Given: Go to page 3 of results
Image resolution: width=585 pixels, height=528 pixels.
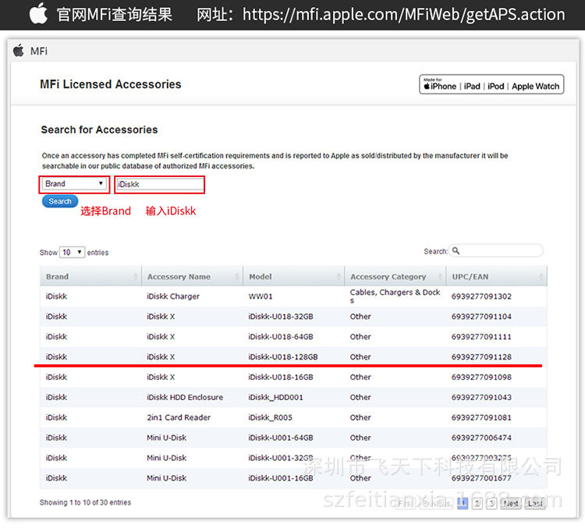Looking at the screenshot, I should (491, 504).
